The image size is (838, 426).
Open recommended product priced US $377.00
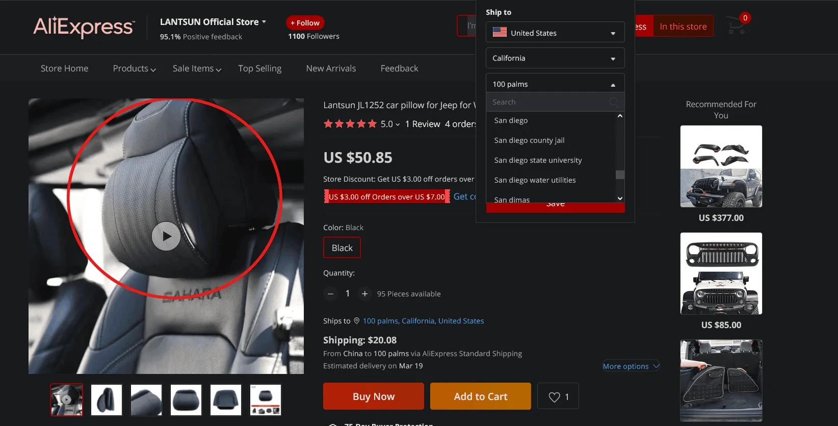721,166
